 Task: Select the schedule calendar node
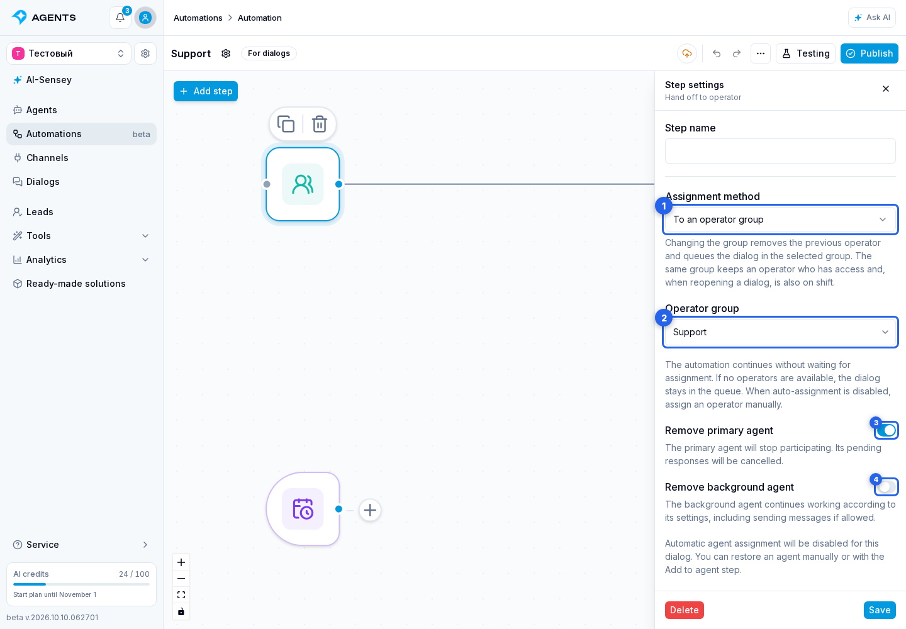coord(303,509)
